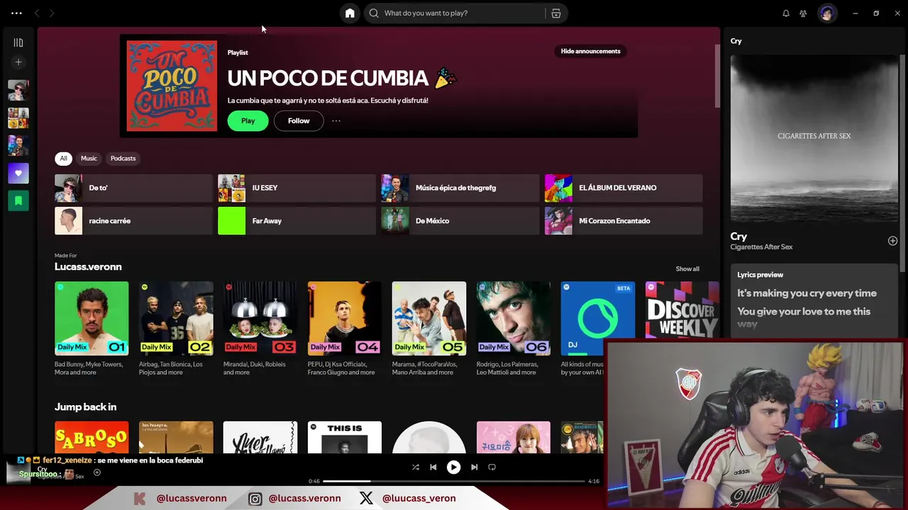The image size is (908, 510).
Task: Follow UN POCO DE CUMBIA playlist
Action: 299,120
